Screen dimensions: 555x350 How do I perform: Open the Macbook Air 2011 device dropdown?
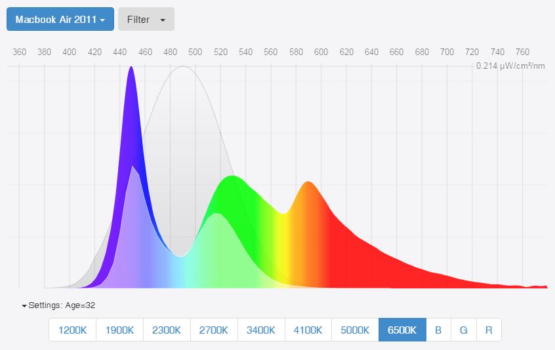(60, 19)
